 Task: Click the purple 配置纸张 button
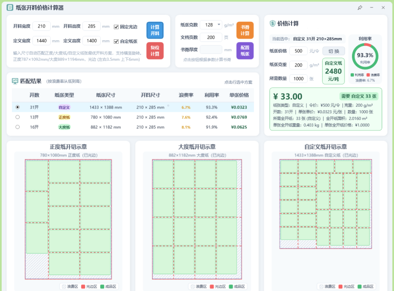click(x=245, y=51)
